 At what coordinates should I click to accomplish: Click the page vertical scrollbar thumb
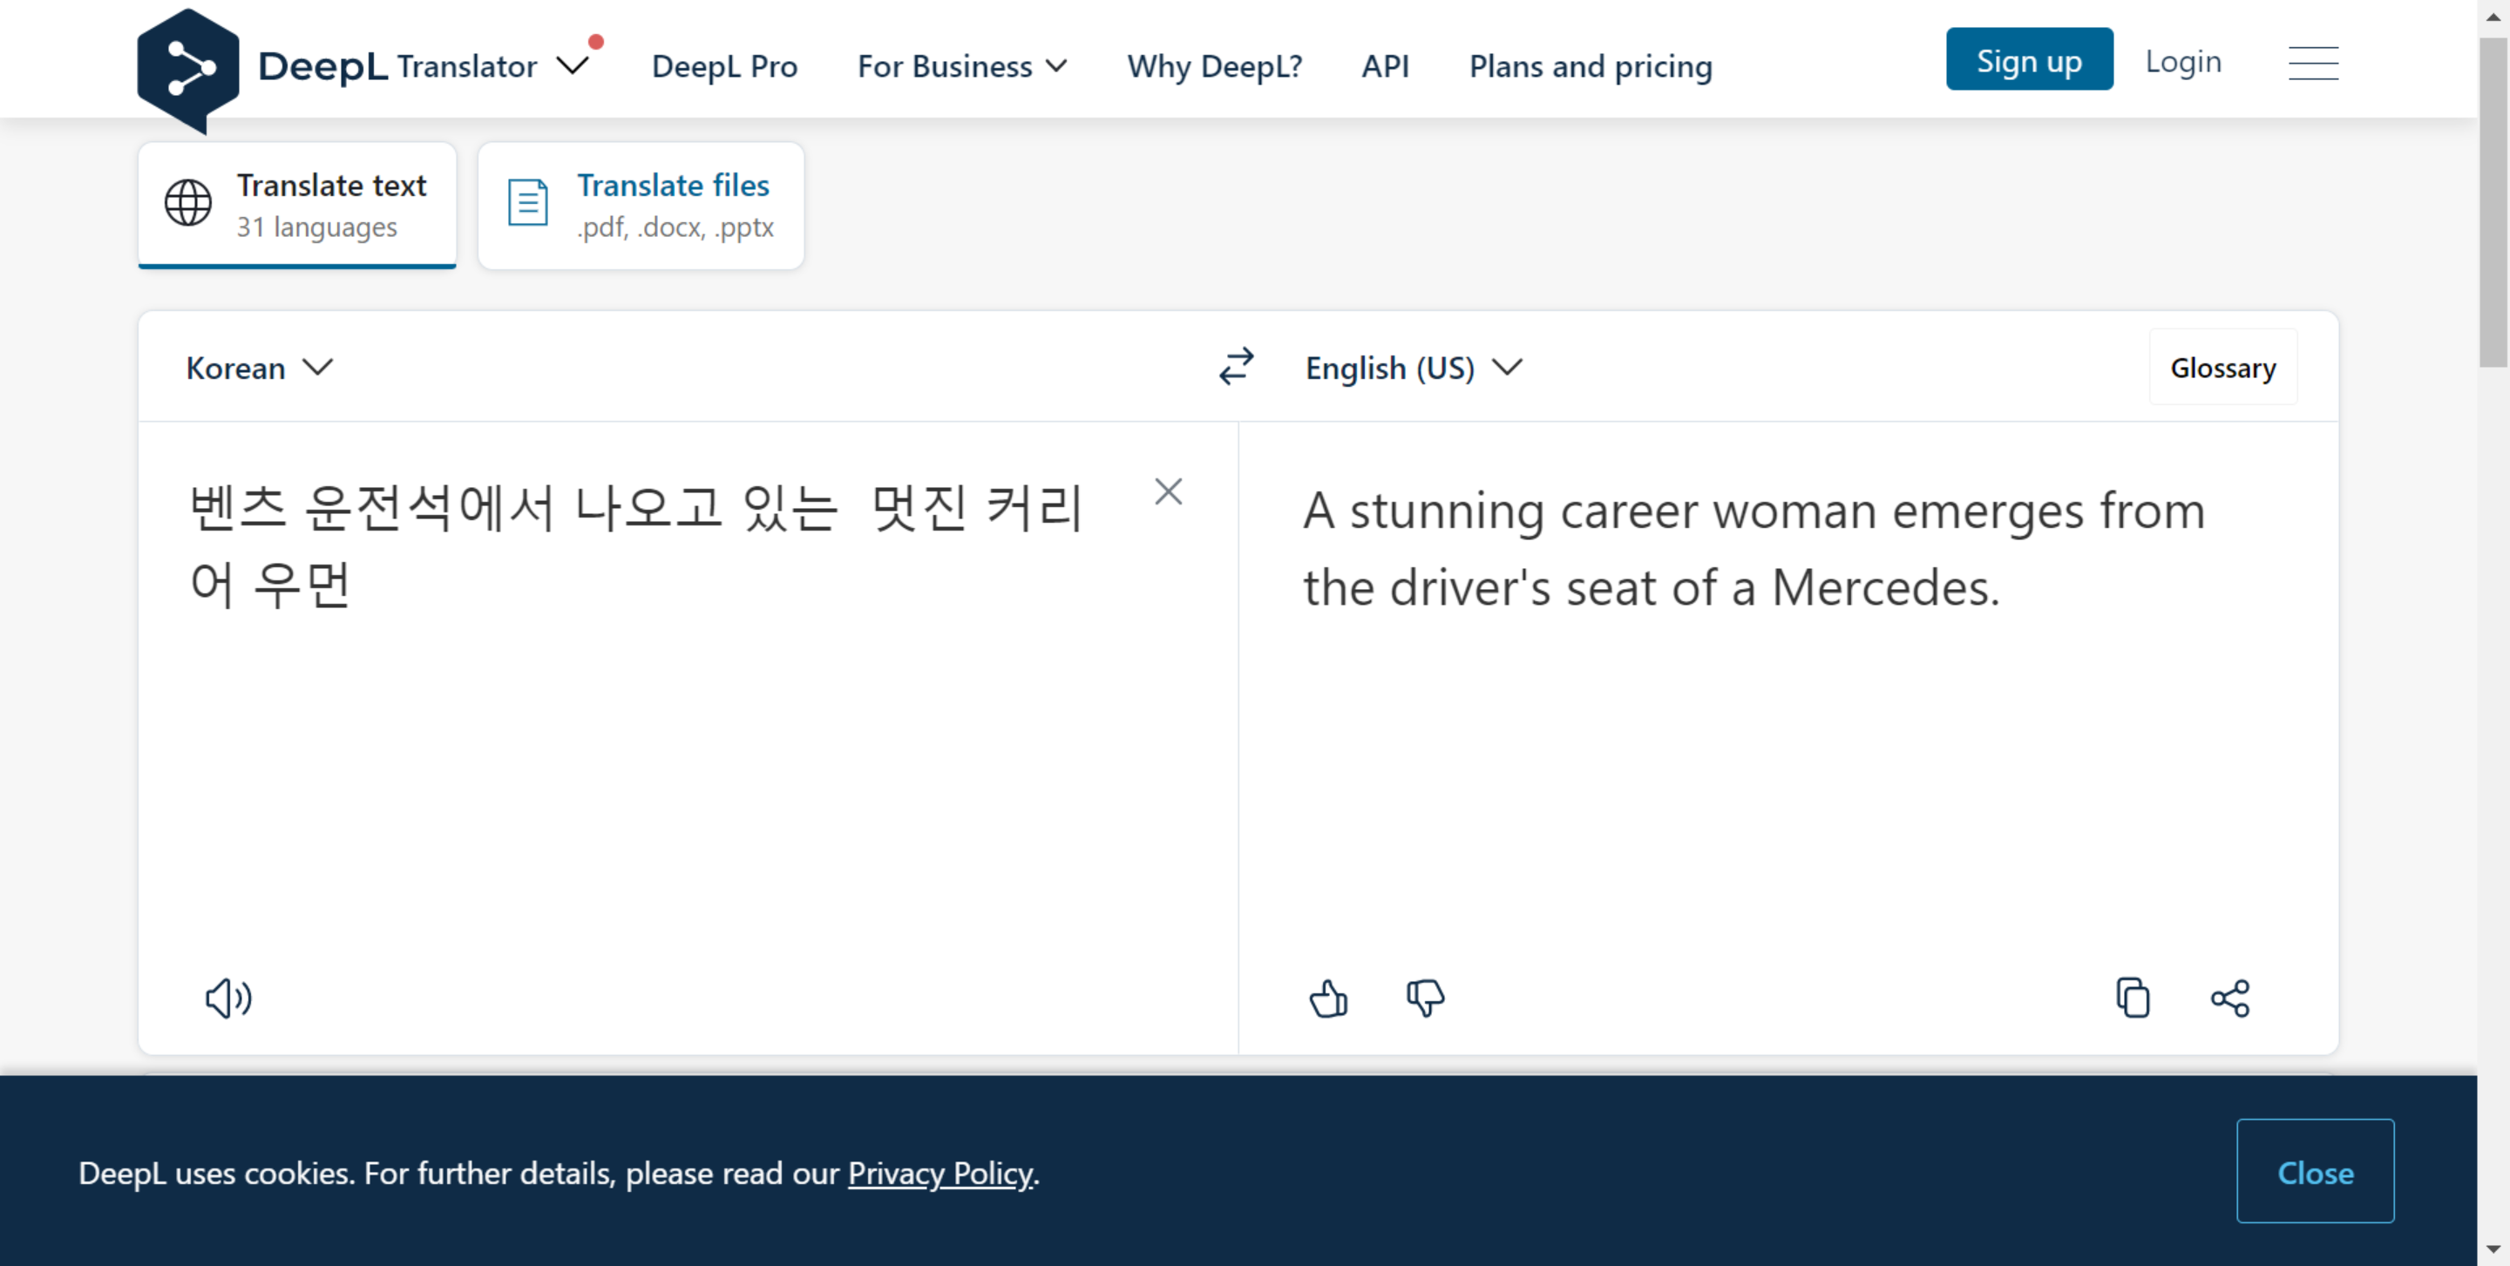click(2493, 201)
